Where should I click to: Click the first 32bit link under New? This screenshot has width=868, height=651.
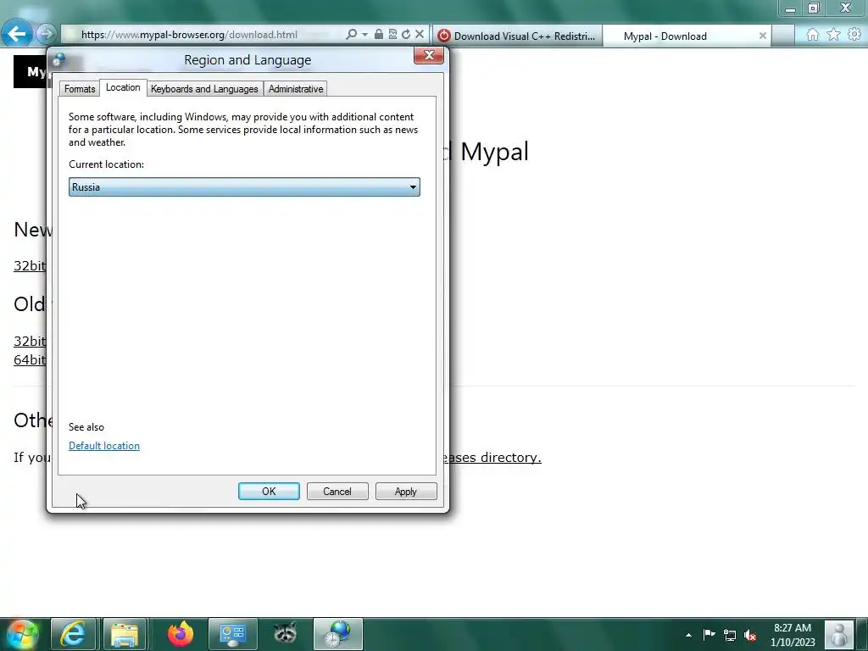coord(30,265)
